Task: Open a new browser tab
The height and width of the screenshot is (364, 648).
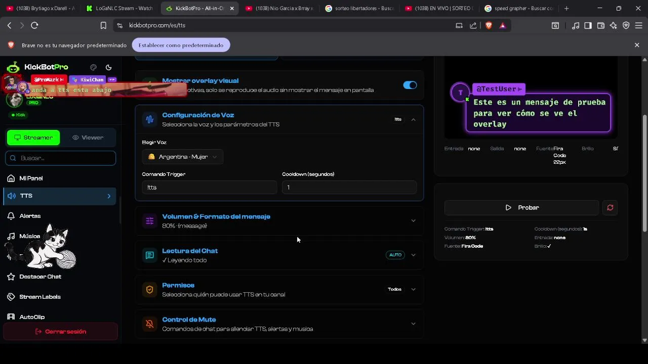Action: tap(566, 8)
